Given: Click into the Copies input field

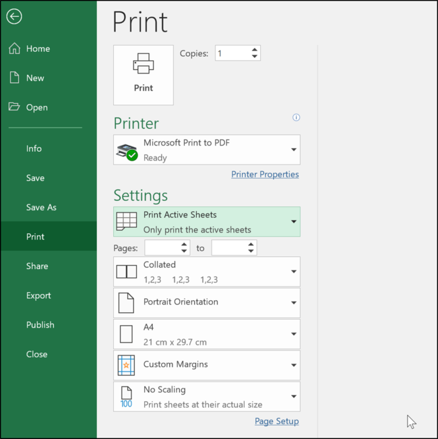Looking at the screenshot, I should tap(232, 53).
